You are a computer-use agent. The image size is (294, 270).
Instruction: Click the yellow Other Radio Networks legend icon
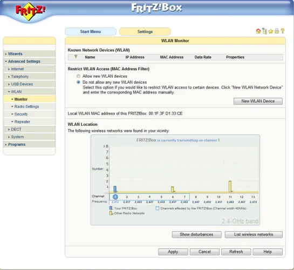pyautogui.click(x=111, y=213)
